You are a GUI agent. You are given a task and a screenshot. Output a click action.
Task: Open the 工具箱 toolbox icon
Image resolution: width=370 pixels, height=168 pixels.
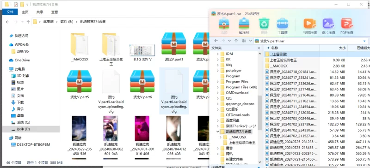coord(282,26)
